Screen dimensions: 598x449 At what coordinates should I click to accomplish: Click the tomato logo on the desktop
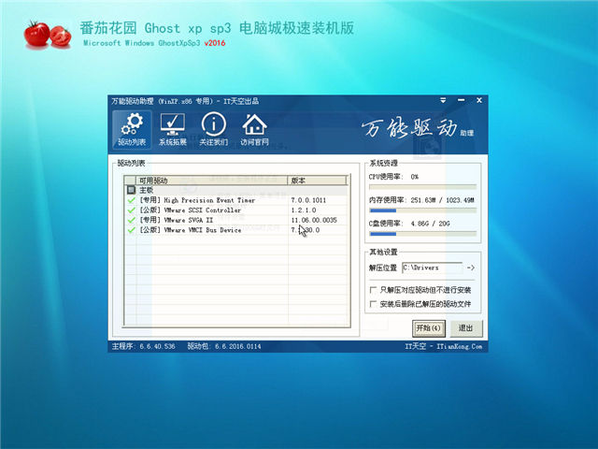click(x=48, y=35)
